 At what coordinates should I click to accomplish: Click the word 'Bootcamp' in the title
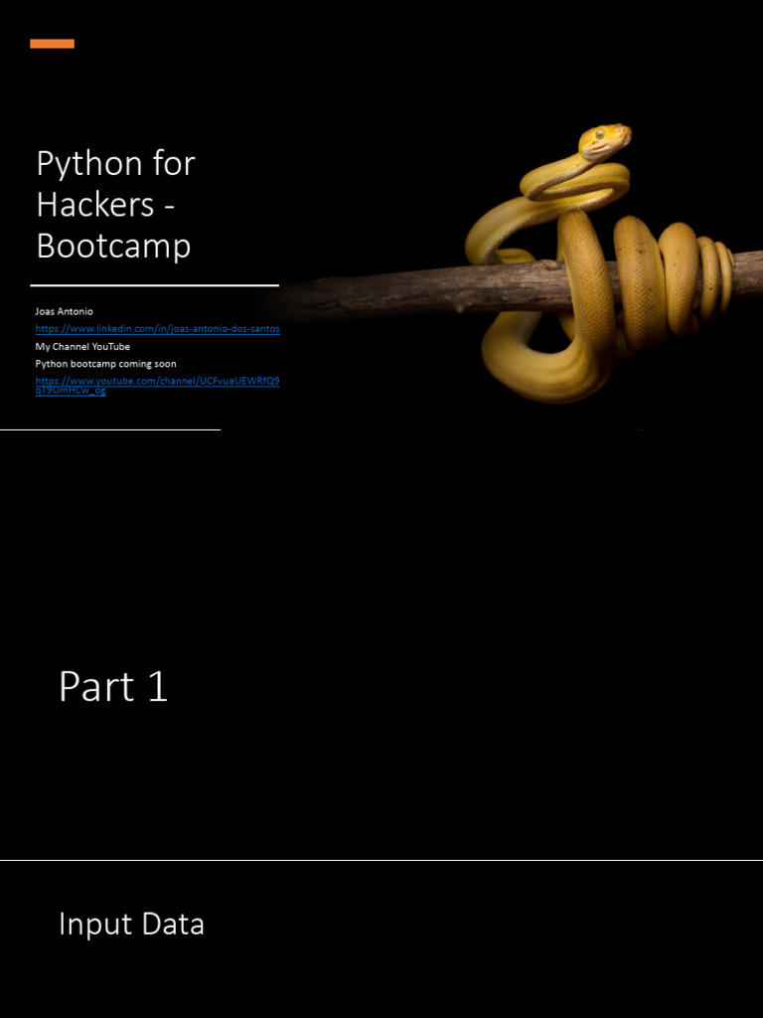pos(113,247)
